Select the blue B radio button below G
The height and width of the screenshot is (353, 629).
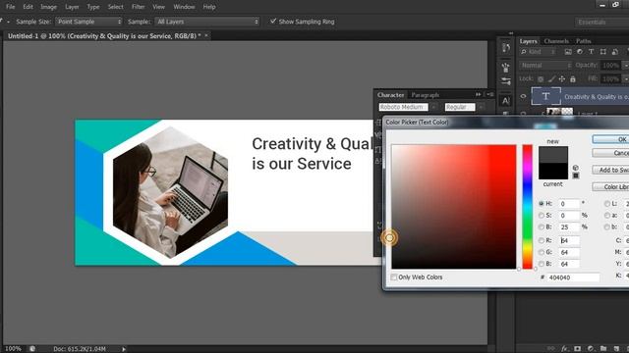pyautogui.click(x=542, y=264)
